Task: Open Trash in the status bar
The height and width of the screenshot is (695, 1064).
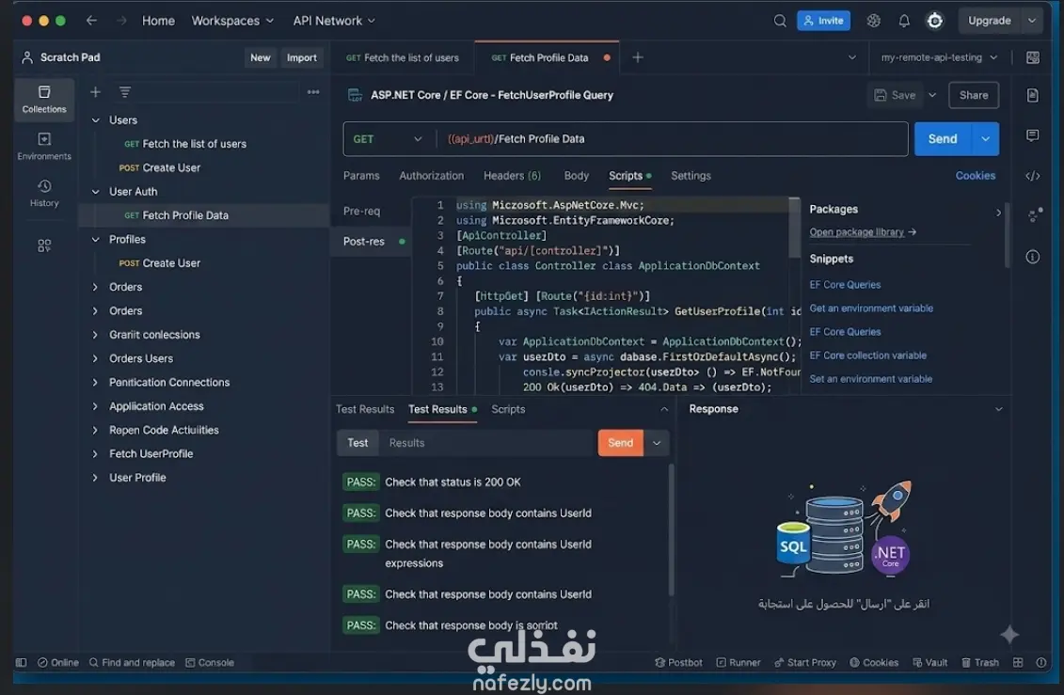Action: [x=980, y=662]
